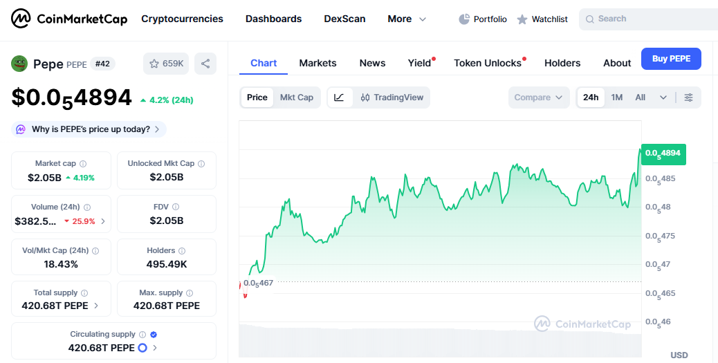
Task: Open the Compare dropdown
Action: click(x=538, y=97)
